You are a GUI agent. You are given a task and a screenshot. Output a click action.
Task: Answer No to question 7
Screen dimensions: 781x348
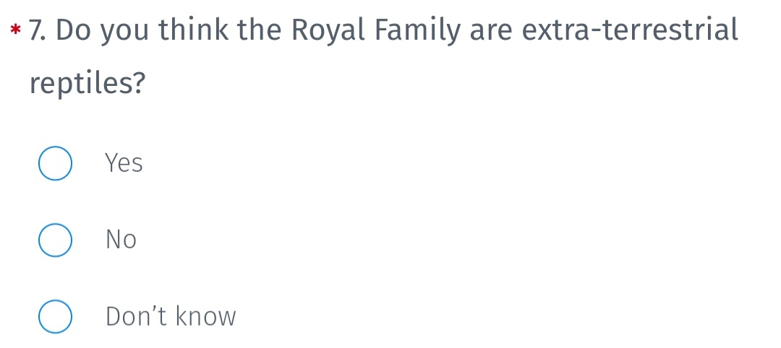[x=55, y=240]
